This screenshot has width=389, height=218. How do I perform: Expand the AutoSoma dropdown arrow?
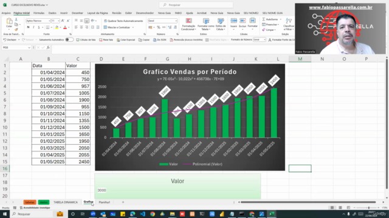point(281,19)
